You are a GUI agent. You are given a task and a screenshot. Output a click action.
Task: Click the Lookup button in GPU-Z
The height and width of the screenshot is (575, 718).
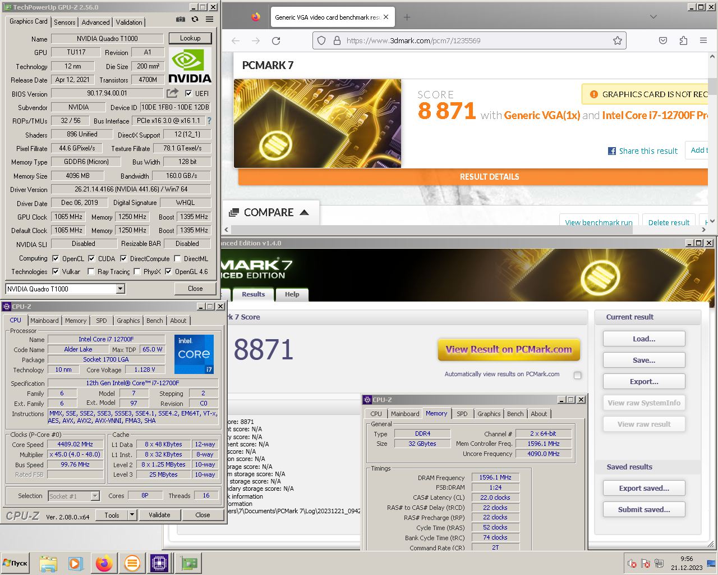[x=190, y=38]
